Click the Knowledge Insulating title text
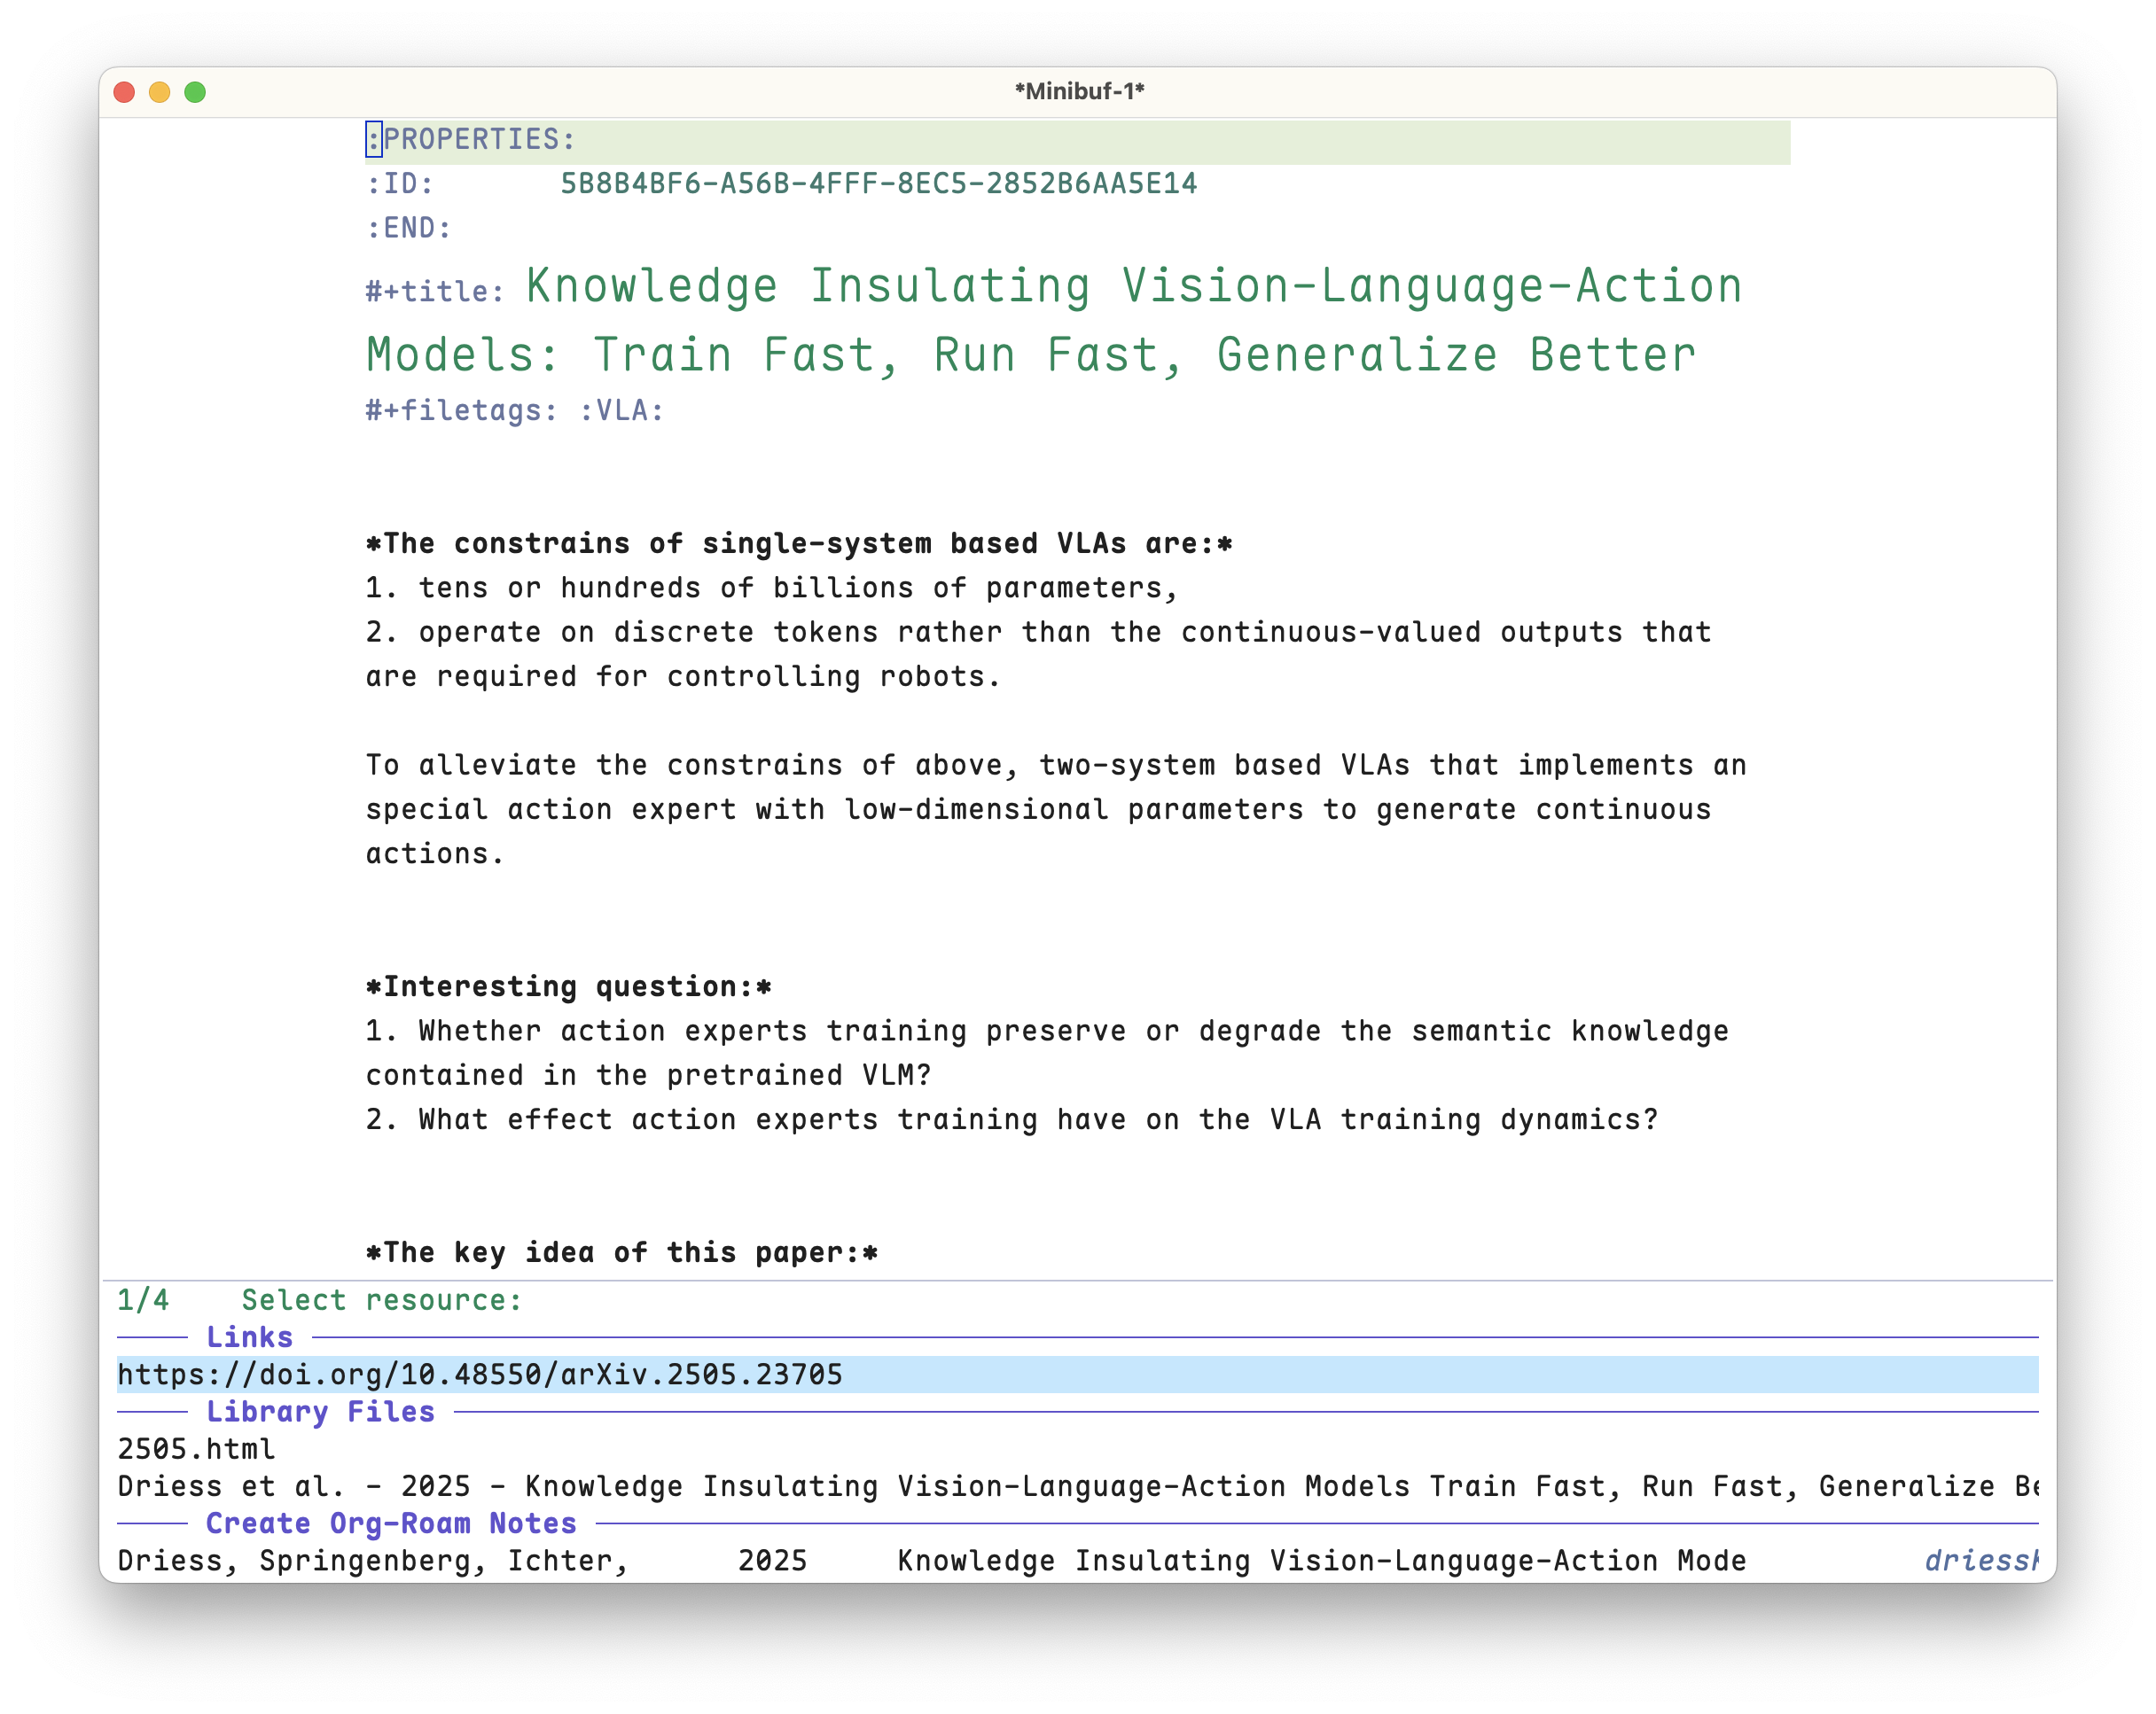Image resolution: width=2156 pixels, height=1714 pixels. tap(1055, 320)
